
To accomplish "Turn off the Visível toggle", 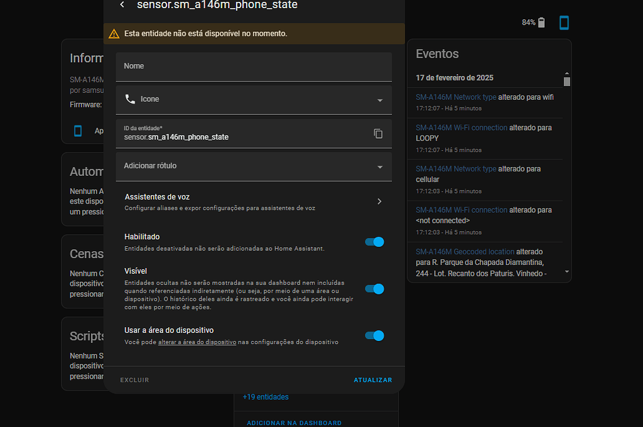I will coord(374,289).
